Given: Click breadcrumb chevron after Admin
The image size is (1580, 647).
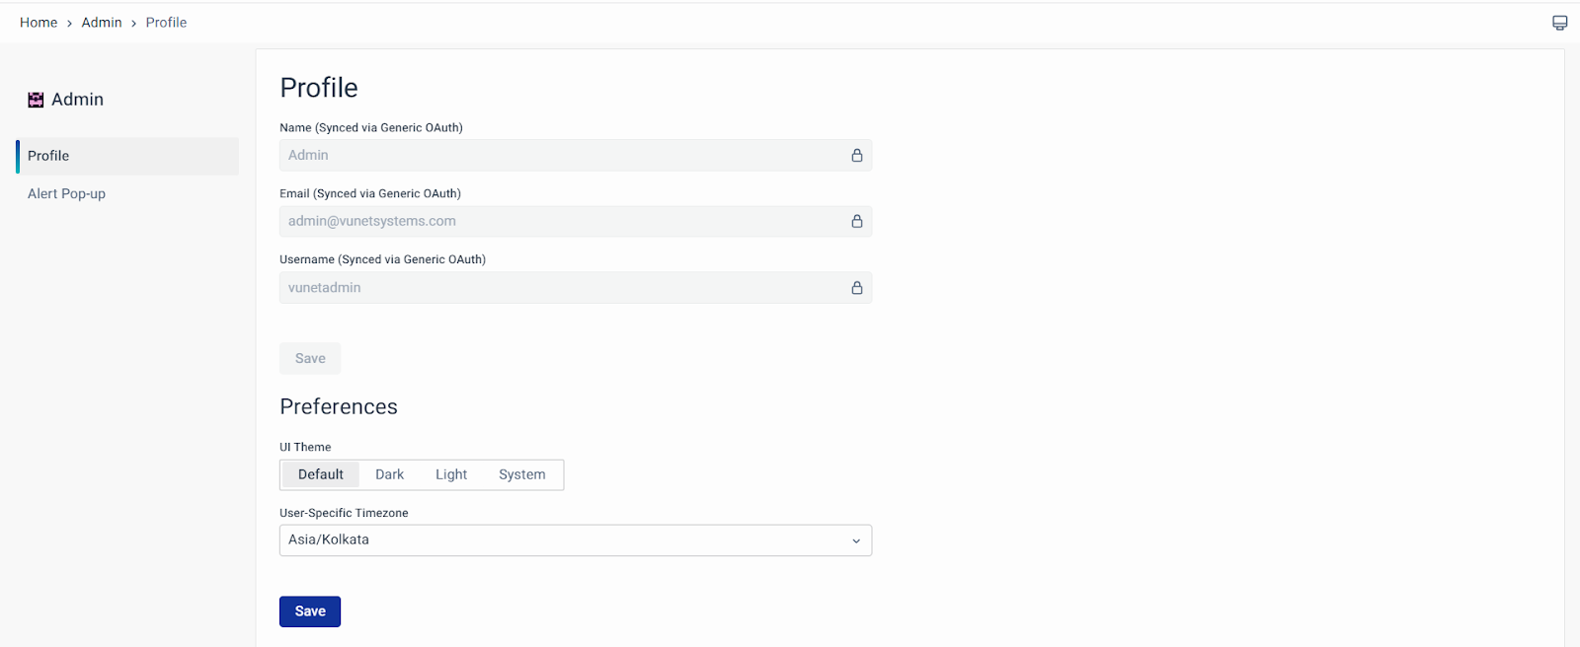Looking at the screenshot, I should [133, 24].
